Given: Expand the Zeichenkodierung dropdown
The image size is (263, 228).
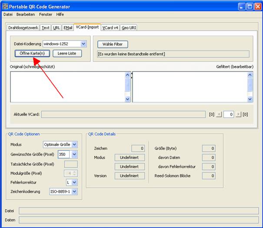Looking at the screenshot, I should pos(74,191).
